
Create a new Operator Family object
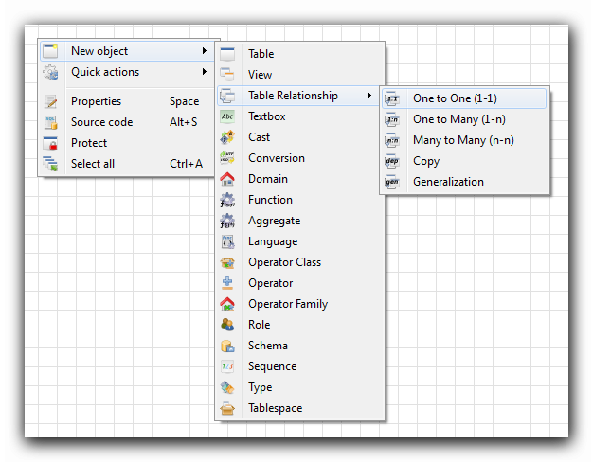pyautogui.click(x=299, y=304)
